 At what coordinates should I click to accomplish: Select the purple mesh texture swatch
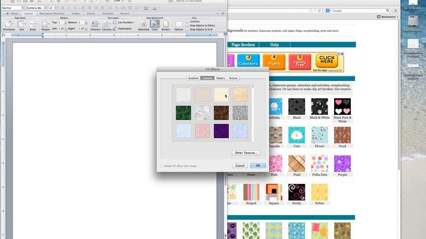tap(221, 131)
